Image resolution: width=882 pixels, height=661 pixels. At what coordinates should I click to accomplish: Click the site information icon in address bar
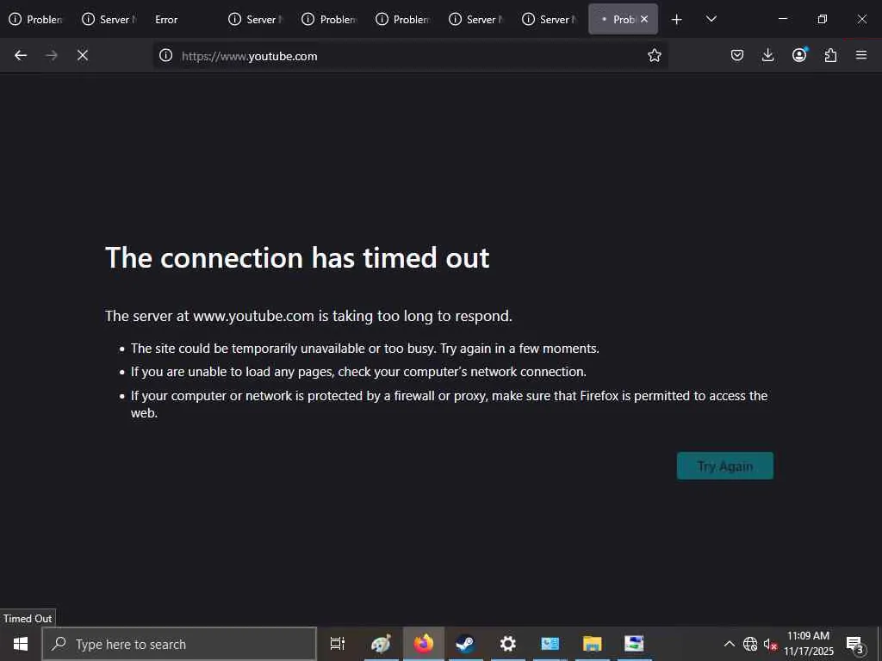coord(165,55)
